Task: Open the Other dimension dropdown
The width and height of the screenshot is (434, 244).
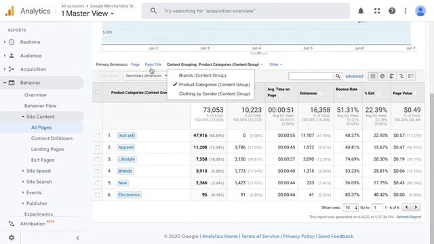Action: (276, 64)
